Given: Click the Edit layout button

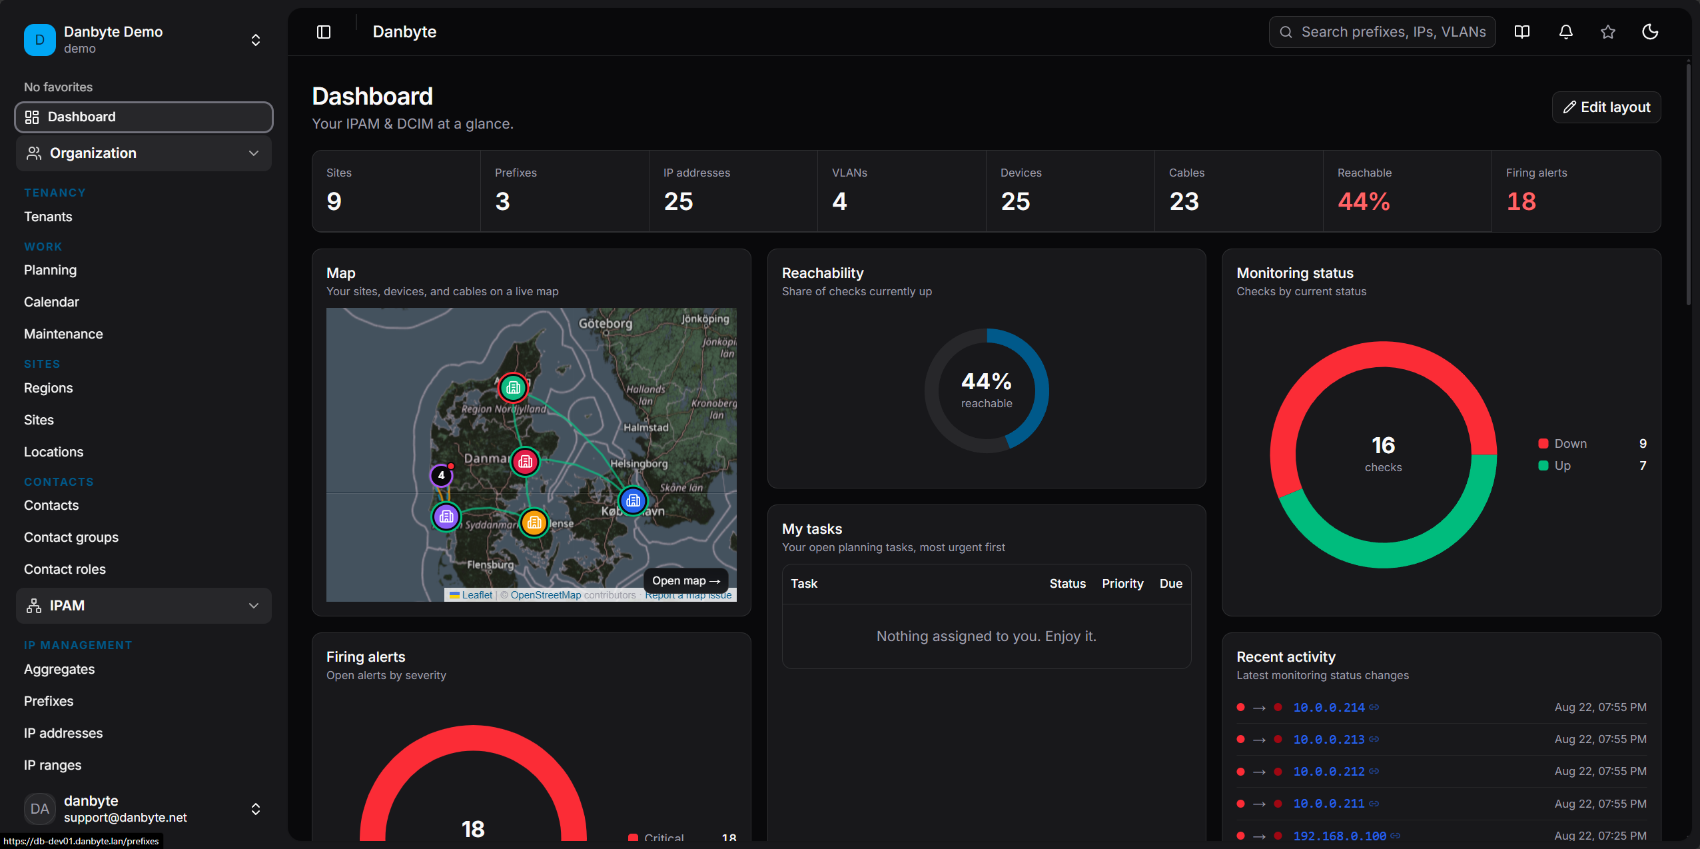Looking at the screenshot, I should tap(1606, 107).
